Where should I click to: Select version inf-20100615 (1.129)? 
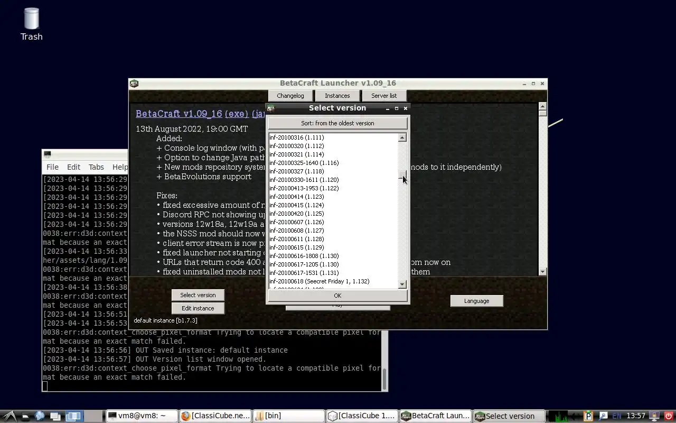pos(333,247)
